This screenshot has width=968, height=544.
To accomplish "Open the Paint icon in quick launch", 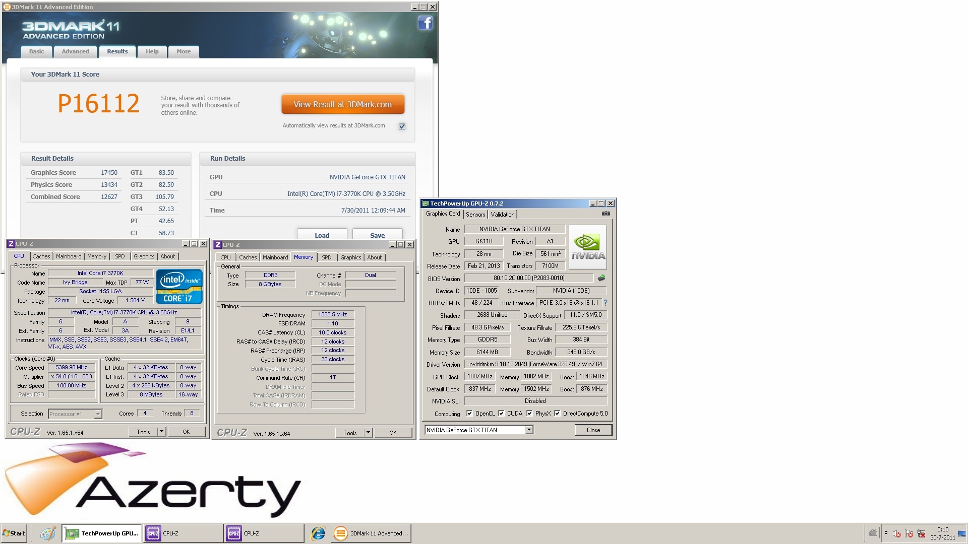I will [47, 533].
